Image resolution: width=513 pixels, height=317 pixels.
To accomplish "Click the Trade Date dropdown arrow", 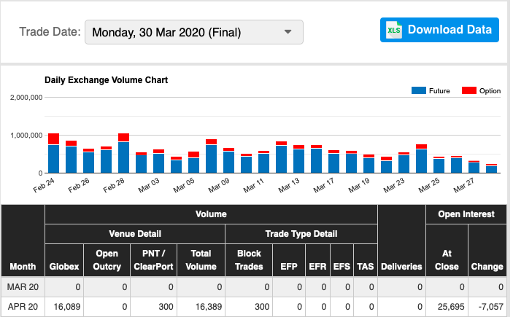I will [x=288, y=32].
